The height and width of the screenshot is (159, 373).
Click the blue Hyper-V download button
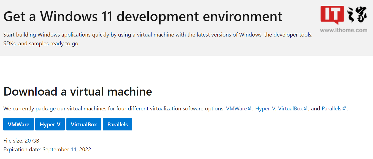pyautogui.click(x=50, y=124)
